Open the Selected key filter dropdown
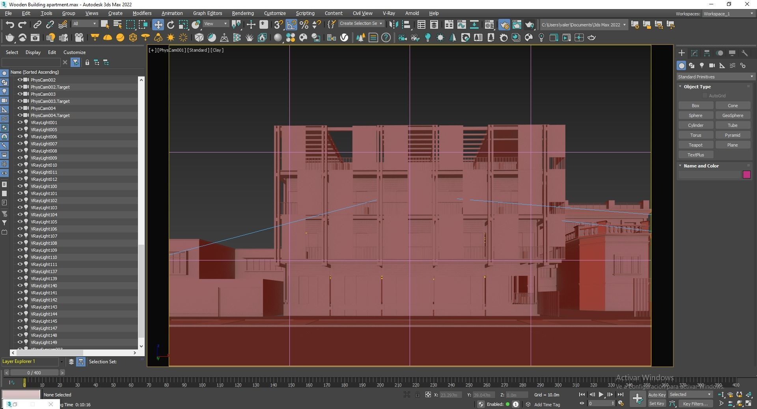Viewport: 757px width, 409px height. point(690,394)
